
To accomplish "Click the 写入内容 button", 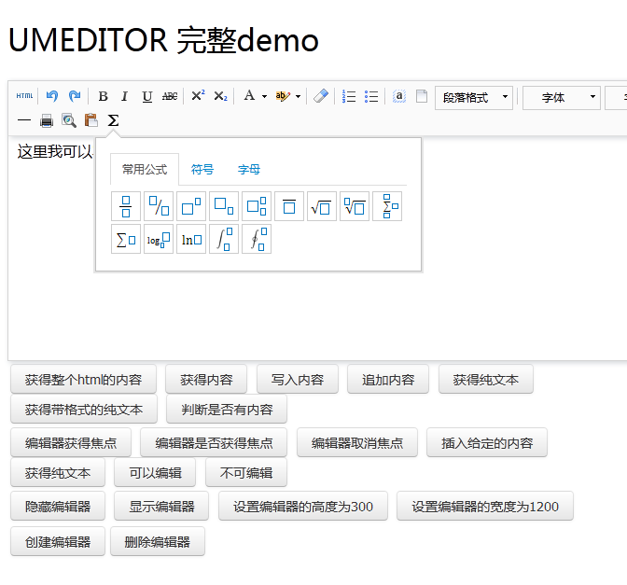I will coord(298,380).
